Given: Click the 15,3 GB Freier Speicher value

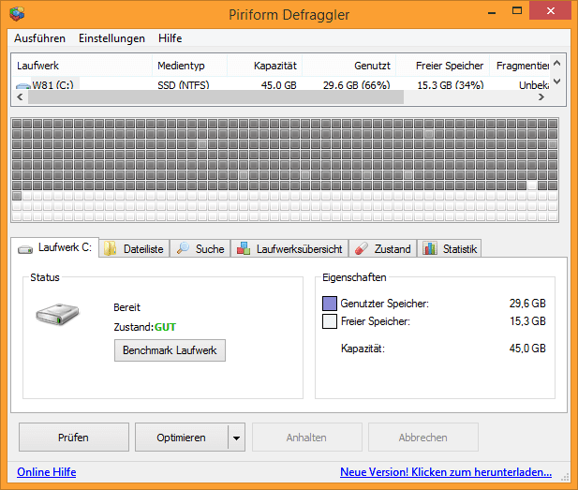Looking at the screenshot, I should point(527,321).
